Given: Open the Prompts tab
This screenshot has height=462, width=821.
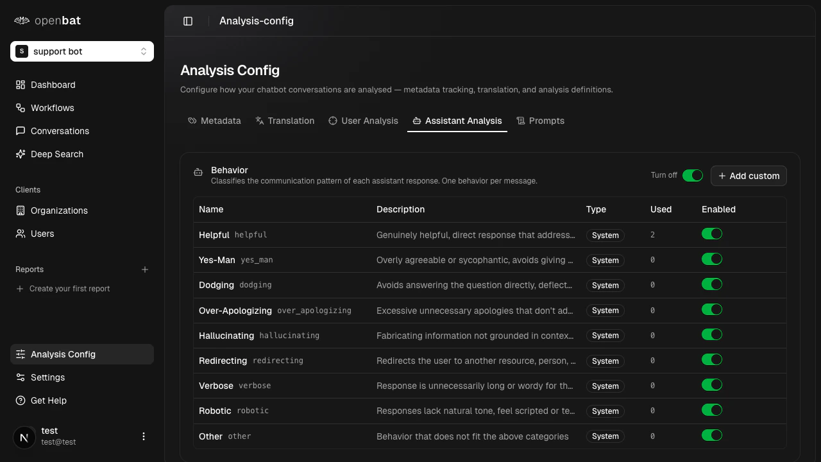Looking at the screenshot, I should [x=541, y=121].
